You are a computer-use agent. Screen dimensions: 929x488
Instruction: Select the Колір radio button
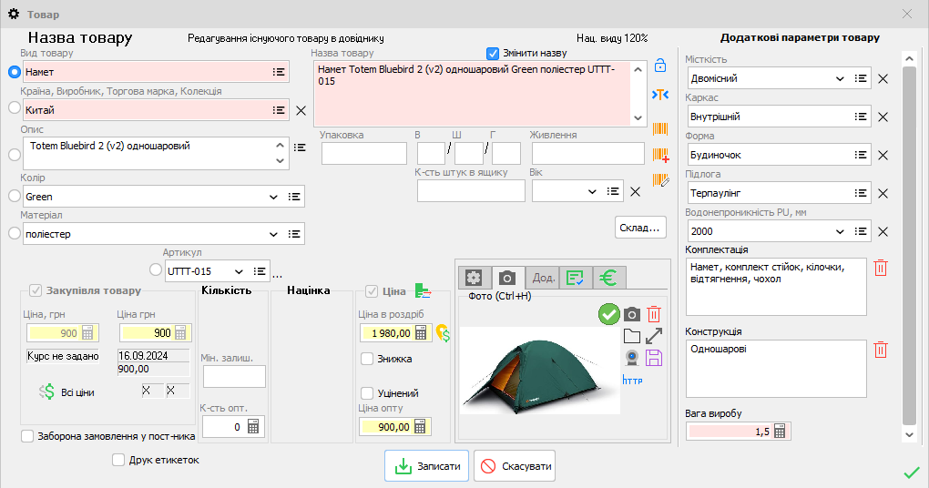coord(14,196)
